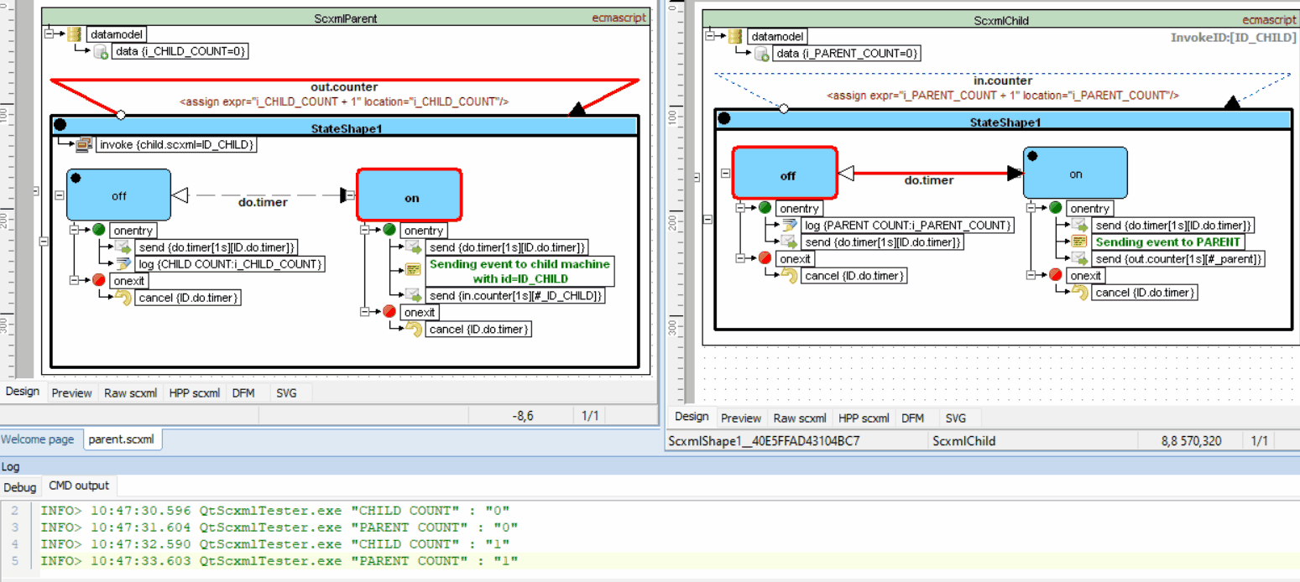Click the datamodel database icon in ScxmlParent
This screenshot has height=582, width=1300.
(75, 34)
